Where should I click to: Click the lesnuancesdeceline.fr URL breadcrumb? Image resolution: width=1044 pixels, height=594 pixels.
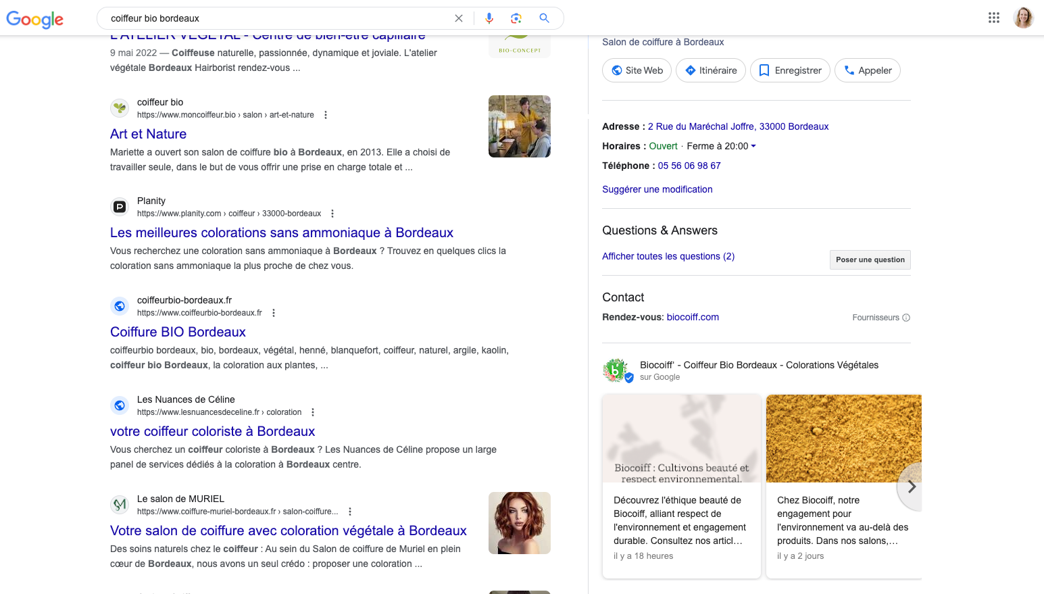219,412
